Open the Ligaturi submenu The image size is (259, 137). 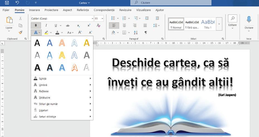[62, 110]
